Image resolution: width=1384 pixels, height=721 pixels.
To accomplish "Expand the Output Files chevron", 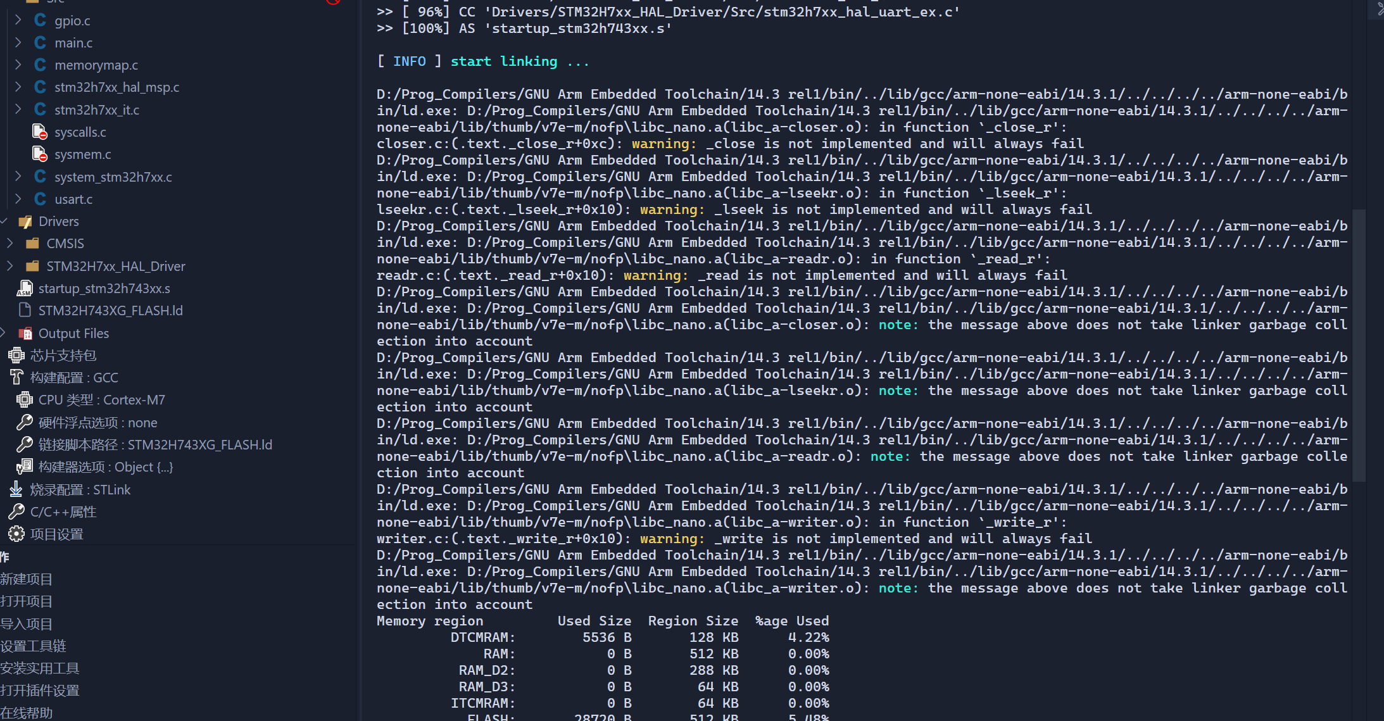I will pos(4,333).
